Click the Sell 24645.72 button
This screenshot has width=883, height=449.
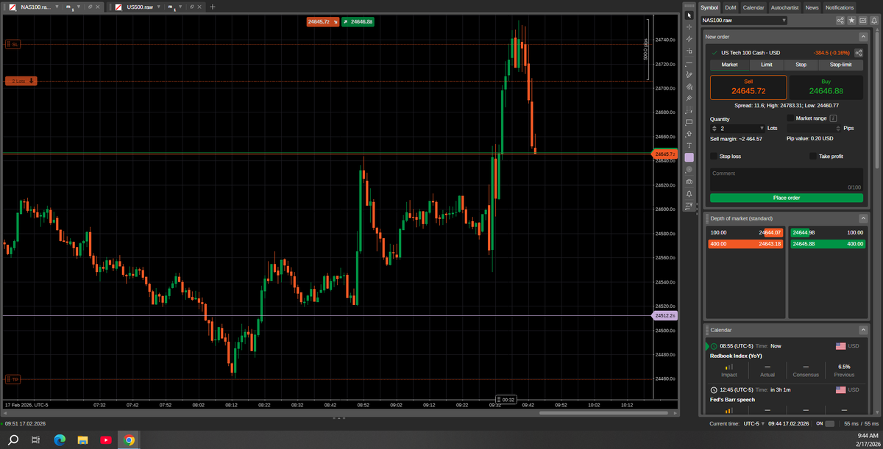748,87
